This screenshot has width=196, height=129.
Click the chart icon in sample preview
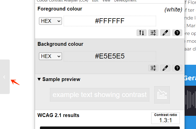tap(162, 95)
